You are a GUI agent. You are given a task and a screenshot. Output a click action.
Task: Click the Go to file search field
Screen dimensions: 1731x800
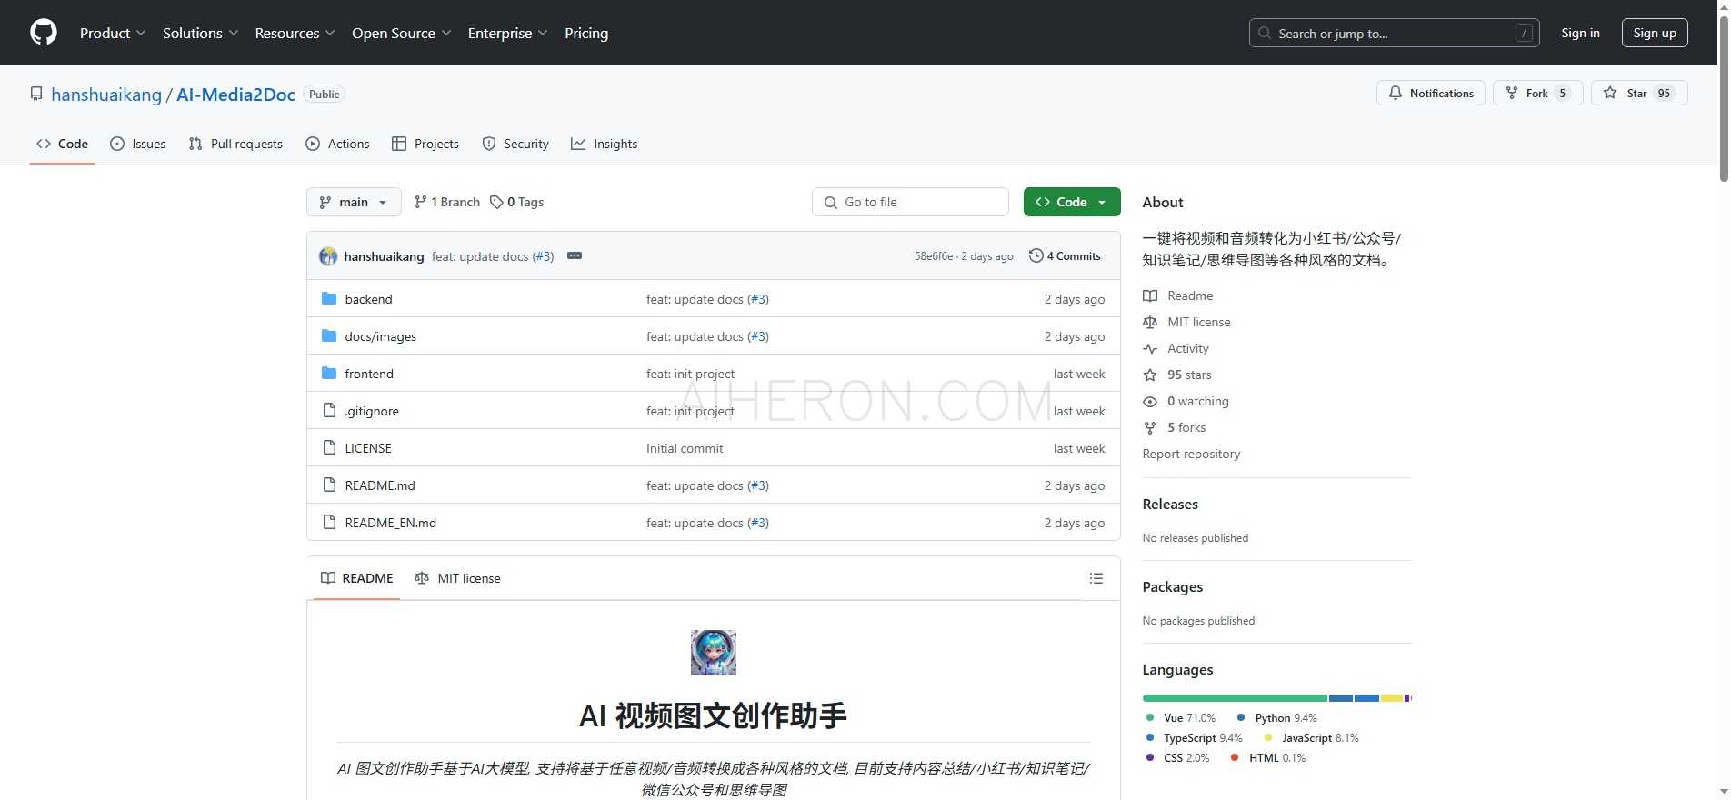(x=910, y=202)
